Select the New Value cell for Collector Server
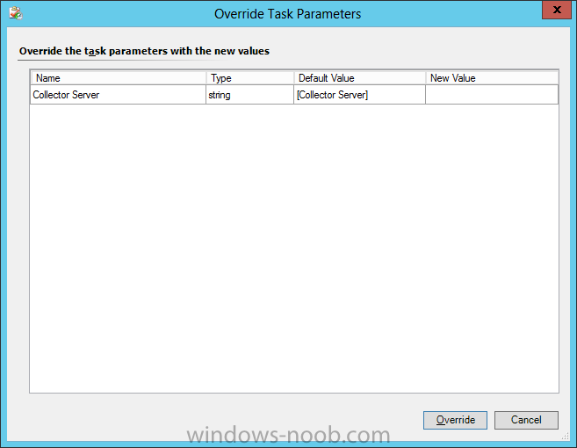577x448 pixels. point(492,95)
